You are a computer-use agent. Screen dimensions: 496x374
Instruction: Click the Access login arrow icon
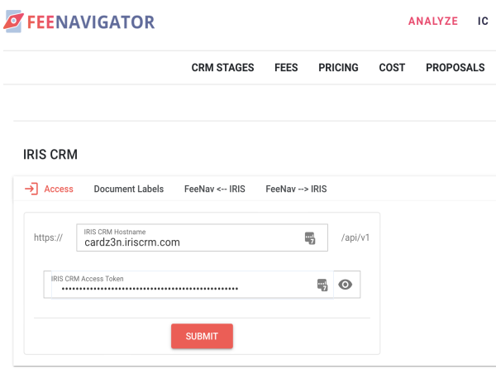coord(31,189)
